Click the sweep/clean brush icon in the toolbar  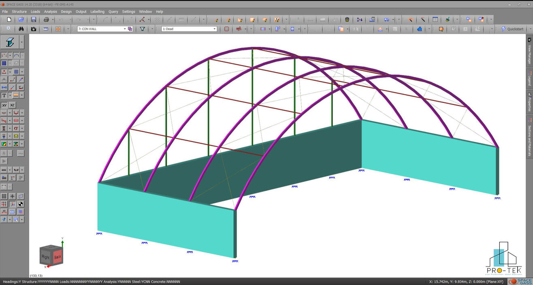448,19
